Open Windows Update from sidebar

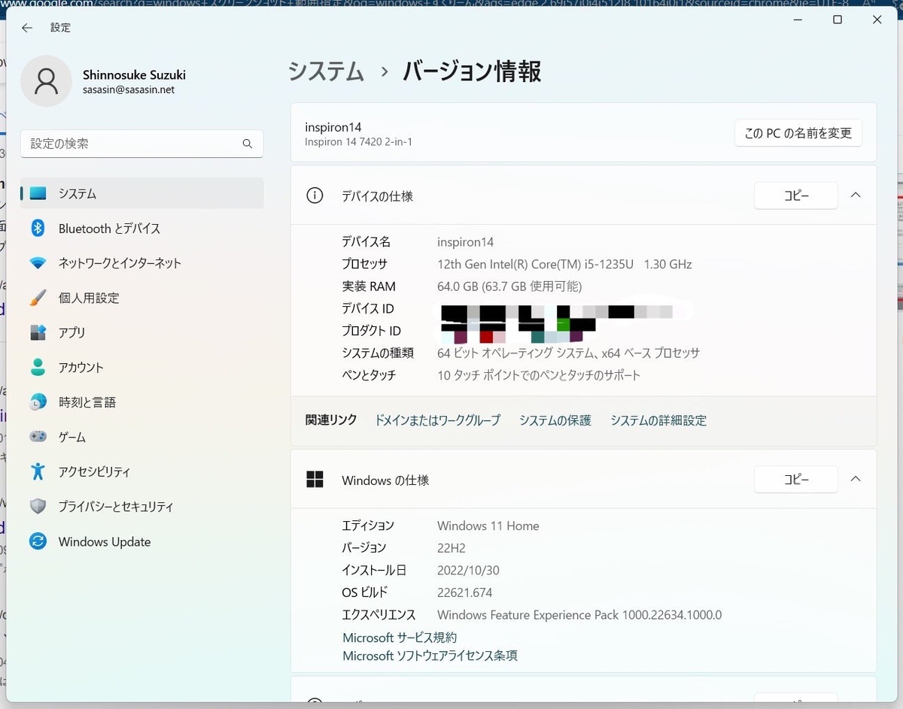143,541
